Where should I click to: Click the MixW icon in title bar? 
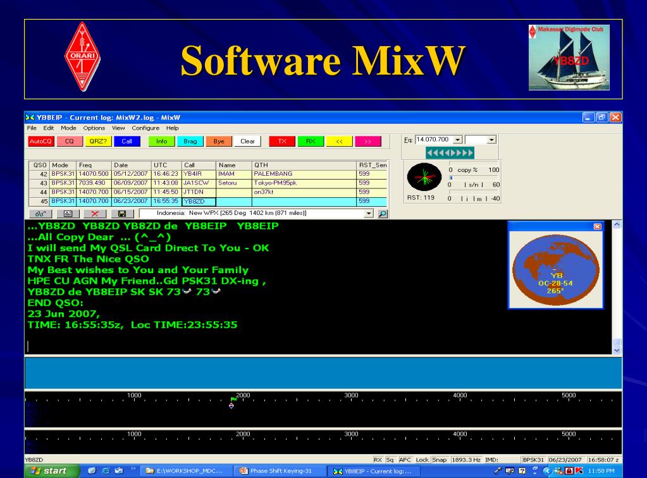point(30,118)
